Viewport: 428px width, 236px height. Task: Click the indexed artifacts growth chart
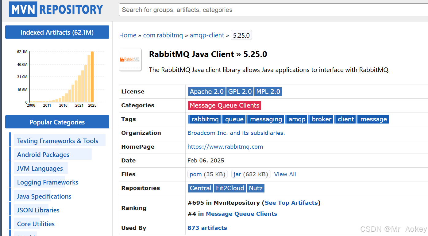point(60,79)
